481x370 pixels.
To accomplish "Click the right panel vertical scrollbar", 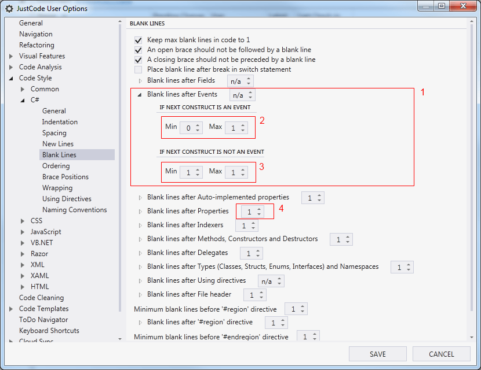I will click(472, 168).
